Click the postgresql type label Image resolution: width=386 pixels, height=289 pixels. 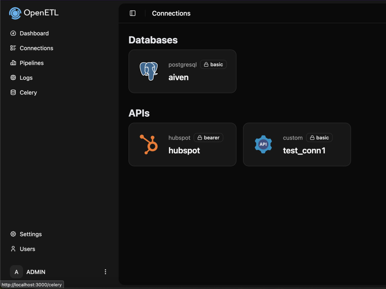pos(183,65)
